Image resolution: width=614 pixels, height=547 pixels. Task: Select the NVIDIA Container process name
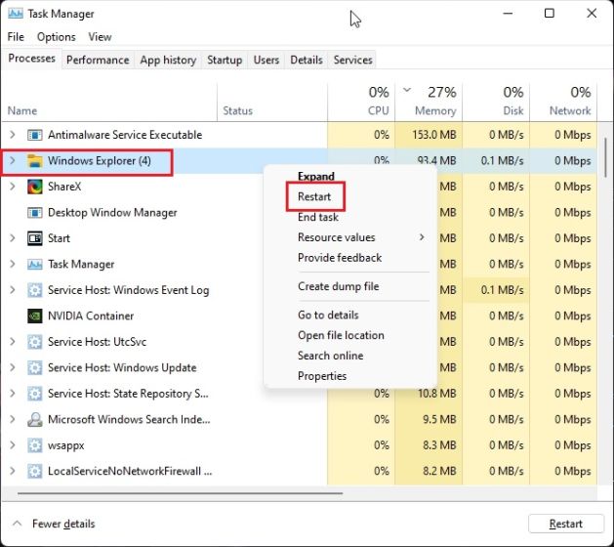pyautogui.click(x=91, y=316)
